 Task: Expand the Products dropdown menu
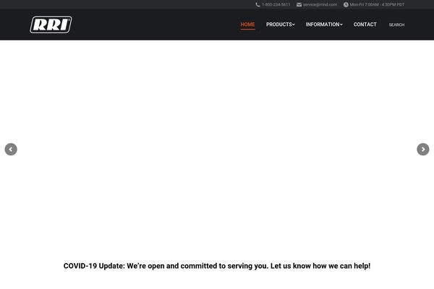(281, 25)
